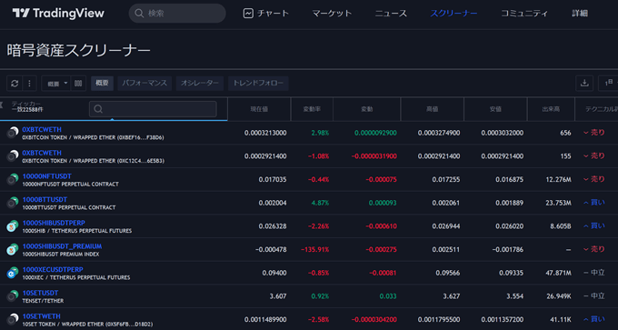Click the ticker filter input field
Image resolution: width=618 pixels, height=330 pixels.
(x=153, y=109)
